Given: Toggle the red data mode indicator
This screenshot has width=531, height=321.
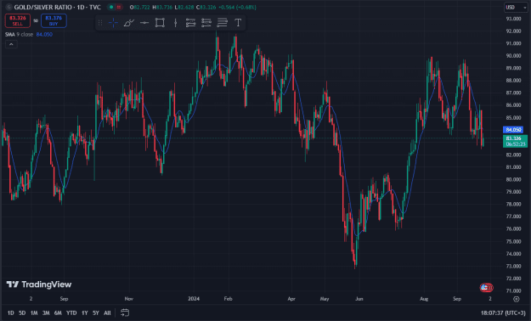Looking at the screenshot, I should point(119,7).
